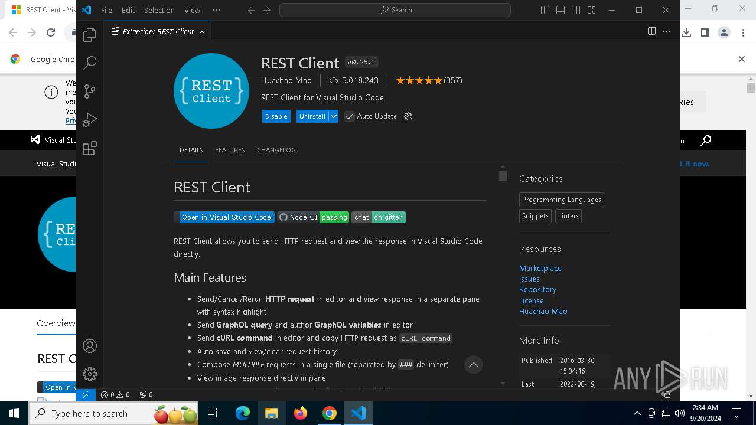Open the Manage gear in activity bar
Screen dimensions: 756x425
(90, 374)
